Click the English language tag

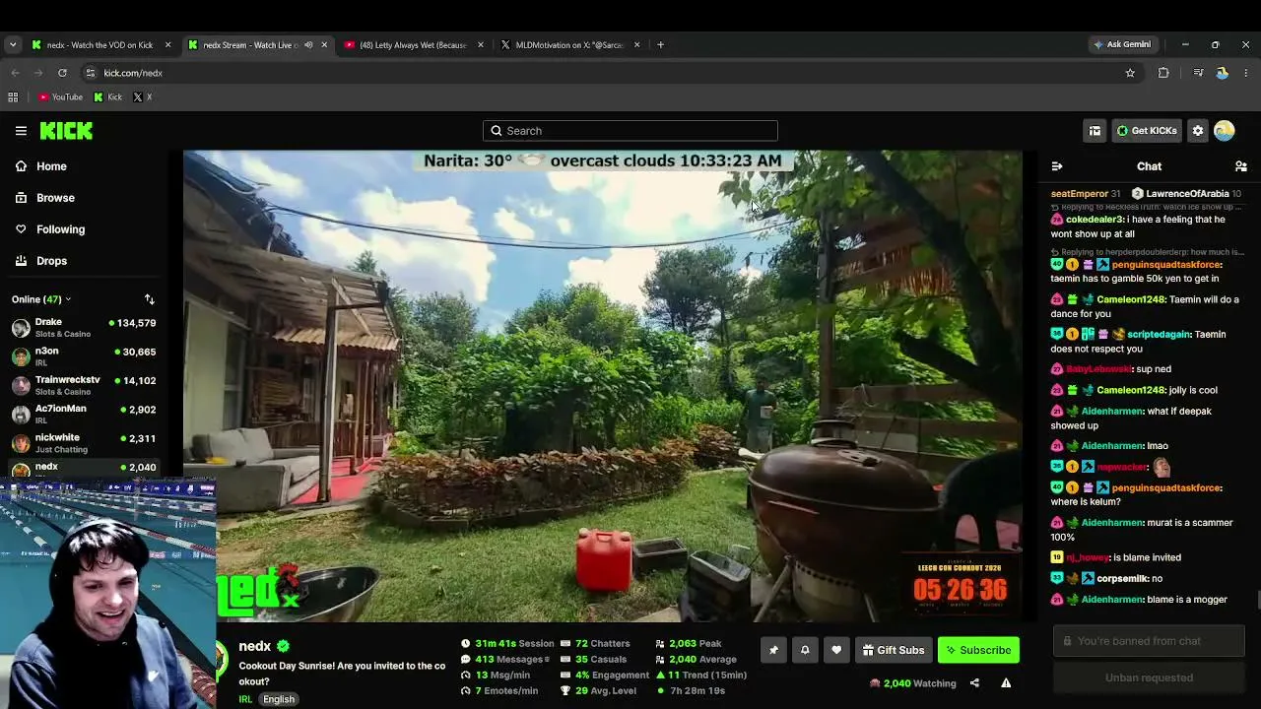point(279,699)
